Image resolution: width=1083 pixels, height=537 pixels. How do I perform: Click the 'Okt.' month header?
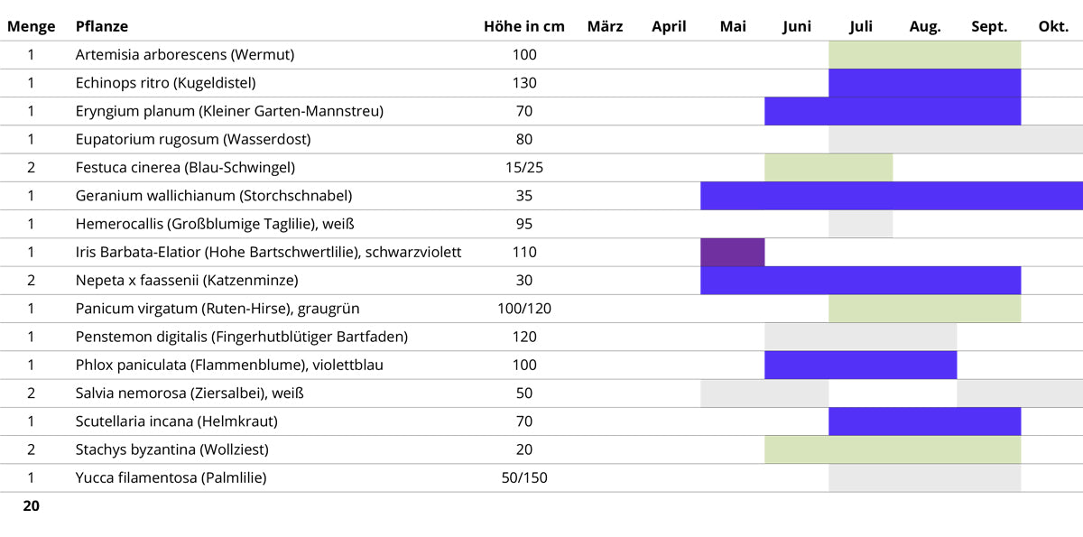click(x=1053, y=26)
